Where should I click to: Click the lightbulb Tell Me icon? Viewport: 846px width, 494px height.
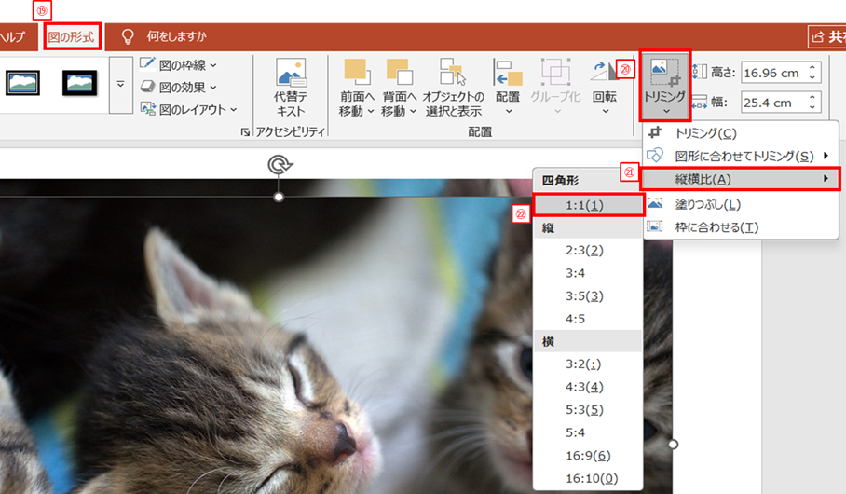pos(129,36)
